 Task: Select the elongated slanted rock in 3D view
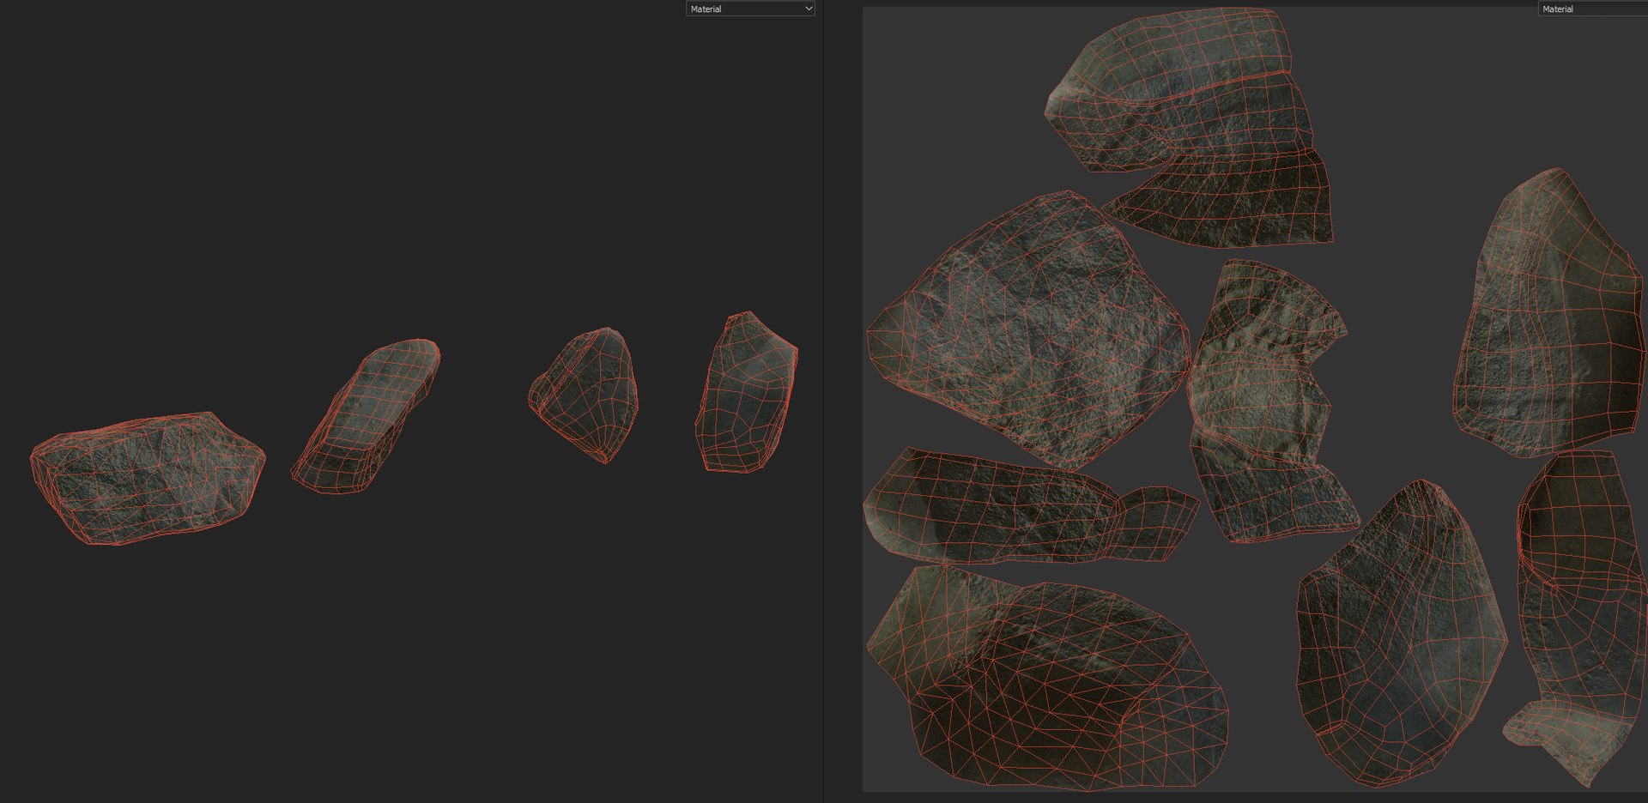(x=366, y=416)
